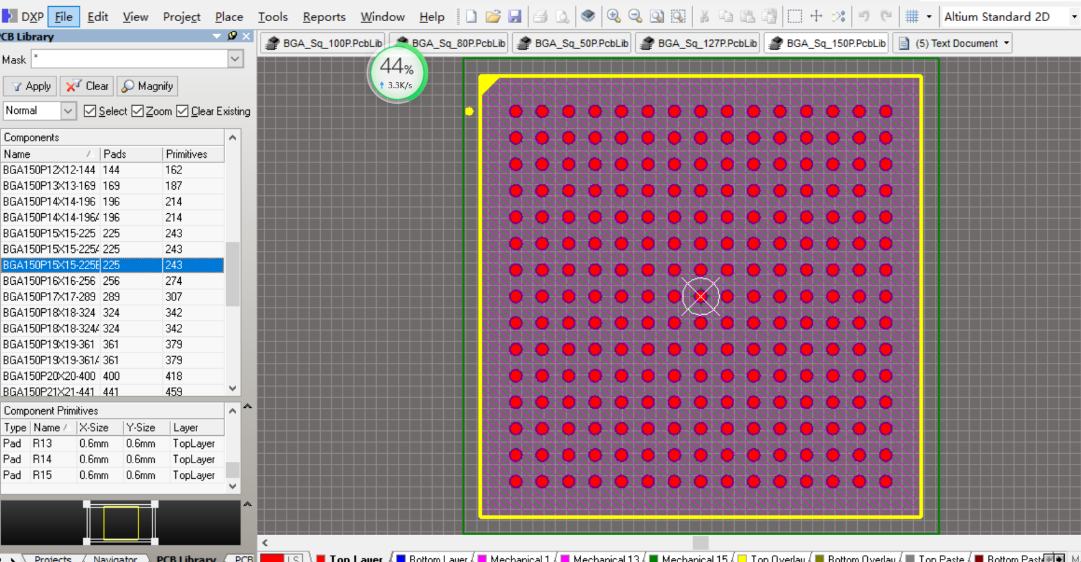Open the (5) Text Document dropdown

(x=1006, y=43)
